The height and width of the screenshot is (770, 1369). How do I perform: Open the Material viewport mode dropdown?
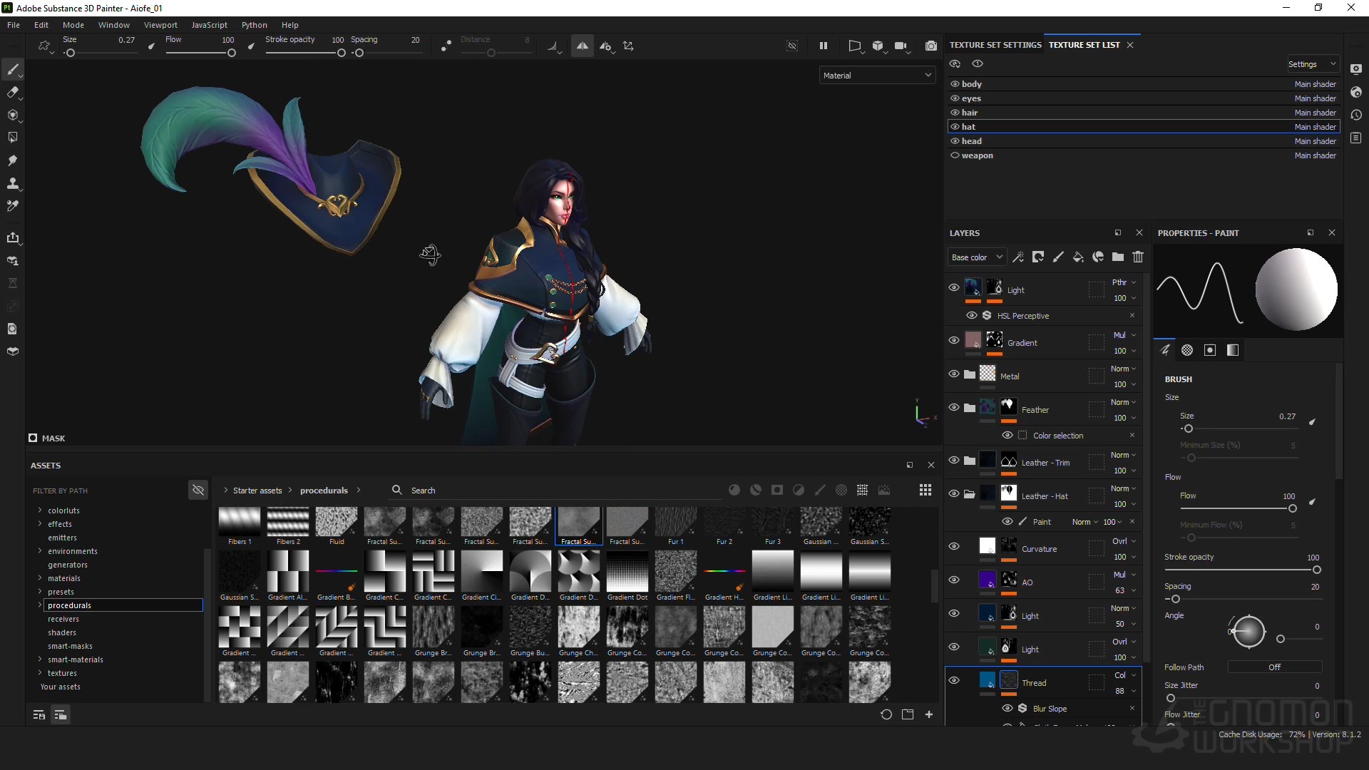tap(877, 76)
